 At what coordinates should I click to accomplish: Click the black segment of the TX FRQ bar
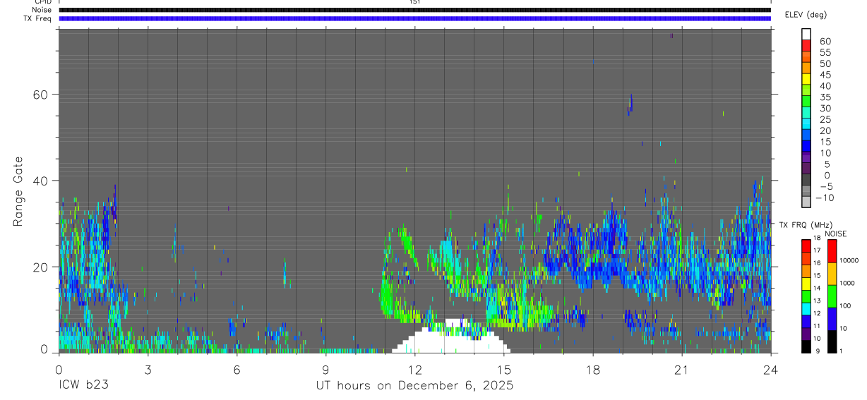tap(806, 347)
